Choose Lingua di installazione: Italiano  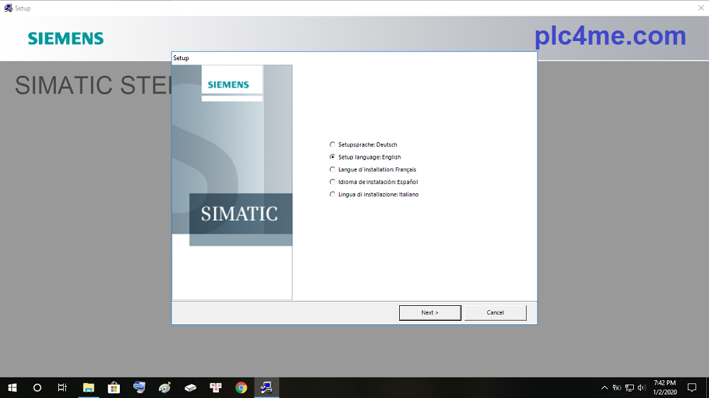pos(333,195)
